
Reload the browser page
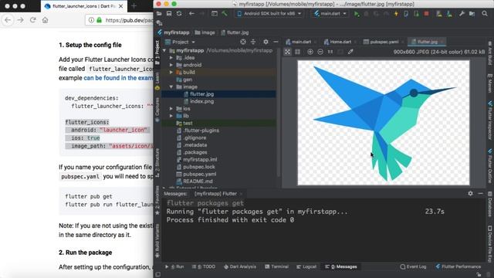tap(32, 20)
